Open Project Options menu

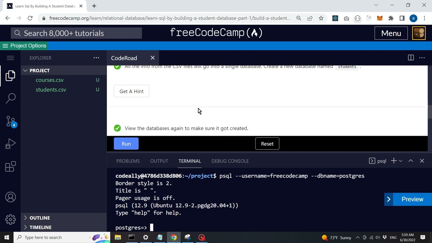click(24, 46)
